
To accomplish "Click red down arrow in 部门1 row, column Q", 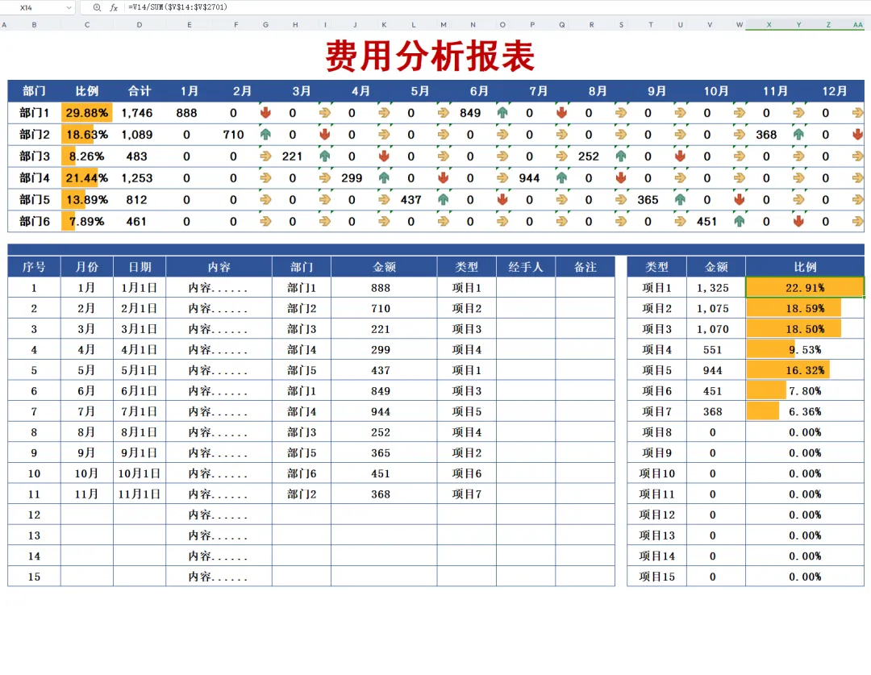I will [561, 113].
